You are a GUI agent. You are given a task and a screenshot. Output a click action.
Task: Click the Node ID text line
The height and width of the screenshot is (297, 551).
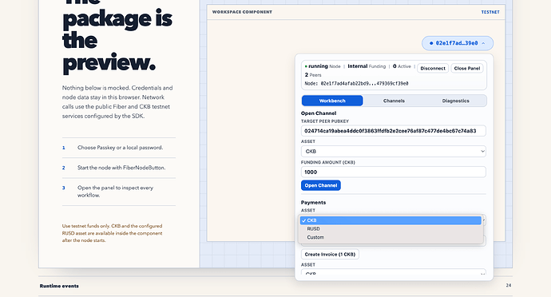356,84
